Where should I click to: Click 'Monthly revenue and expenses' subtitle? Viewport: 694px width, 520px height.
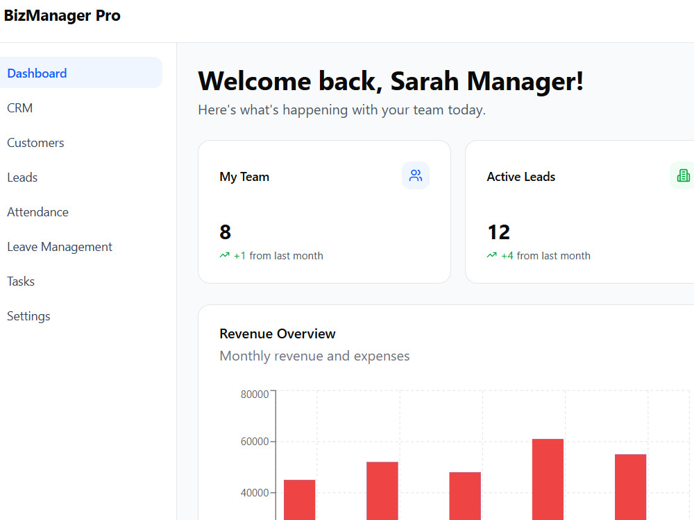pos(314,356)
